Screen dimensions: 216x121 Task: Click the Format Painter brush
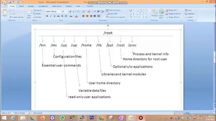10,17
